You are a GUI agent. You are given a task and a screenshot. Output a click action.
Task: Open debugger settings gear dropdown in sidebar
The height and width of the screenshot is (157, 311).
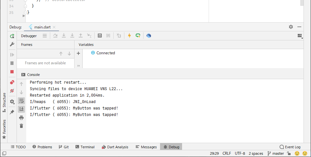(12, 102)
